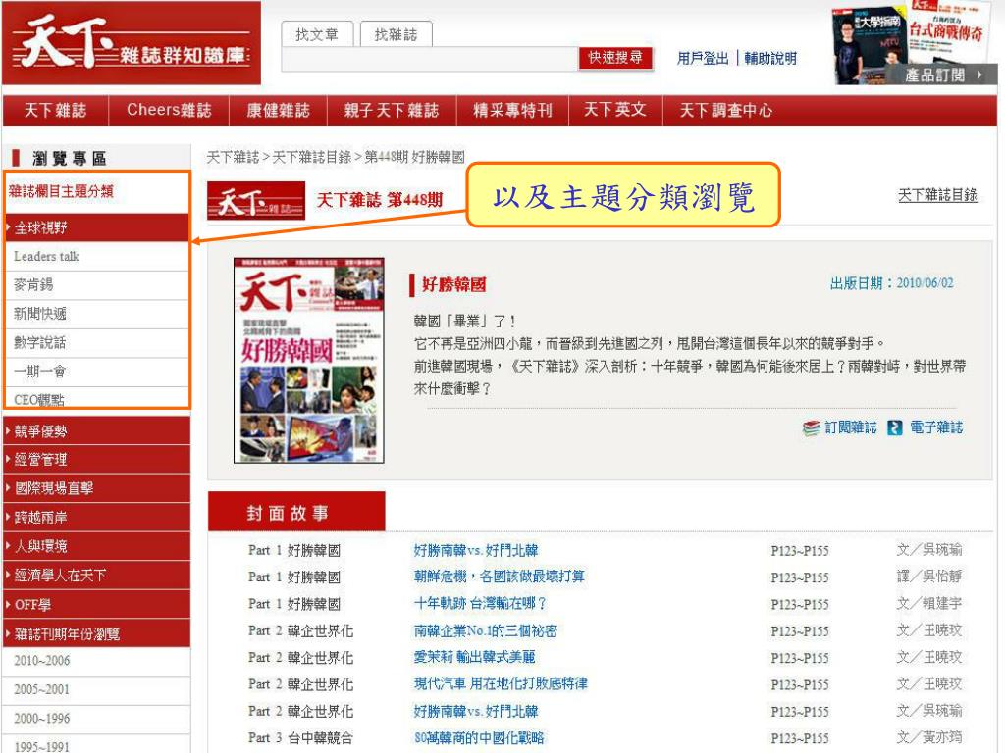1005x753 pixels.
Task: Click the 快速搜尋 button
Action: click(x=615, y=58)
